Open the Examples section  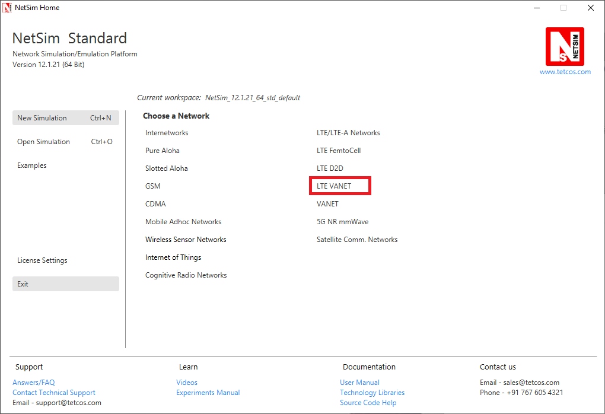31,165
